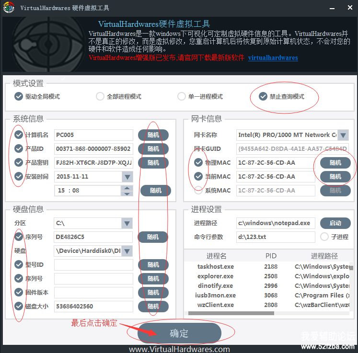Select the dinotify.exe process row
This screenshot has height=353, width=358.
pos(266,285)
